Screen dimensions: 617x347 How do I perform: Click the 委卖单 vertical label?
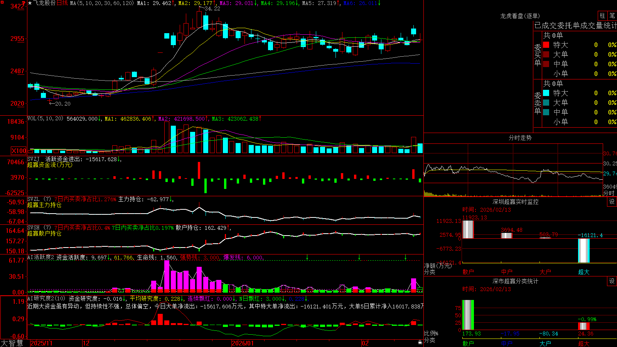(538, 103)
